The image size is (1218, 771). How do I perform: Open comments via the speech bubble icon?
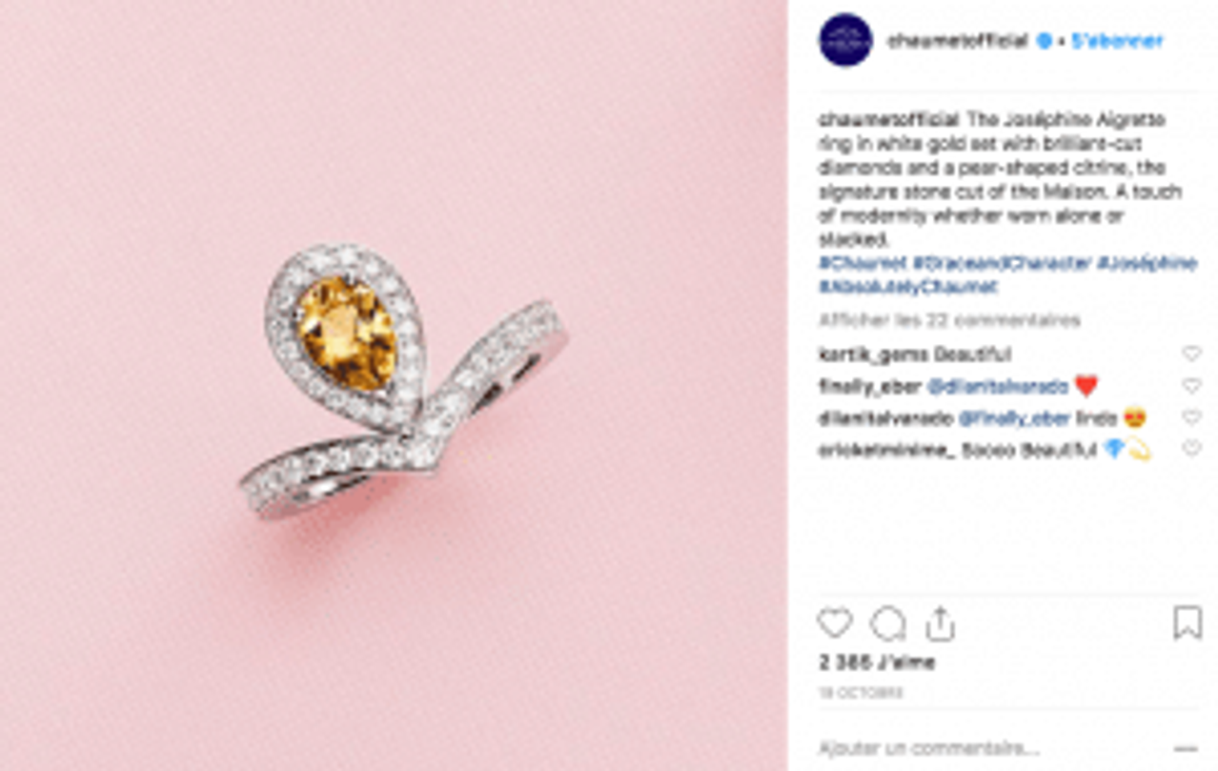pos(887,624)
